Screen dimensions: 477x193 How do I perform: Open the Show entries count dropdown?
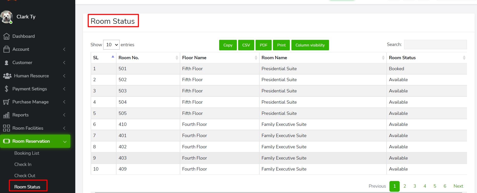pos(111,45)
